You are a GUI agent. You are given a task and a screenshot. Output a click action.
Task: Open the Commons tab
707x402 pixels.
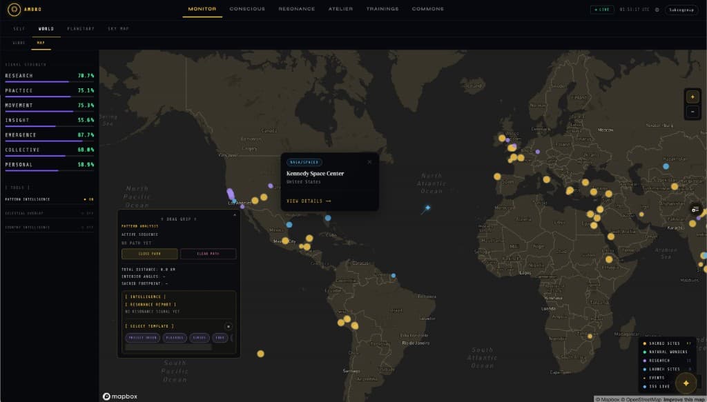428,9
